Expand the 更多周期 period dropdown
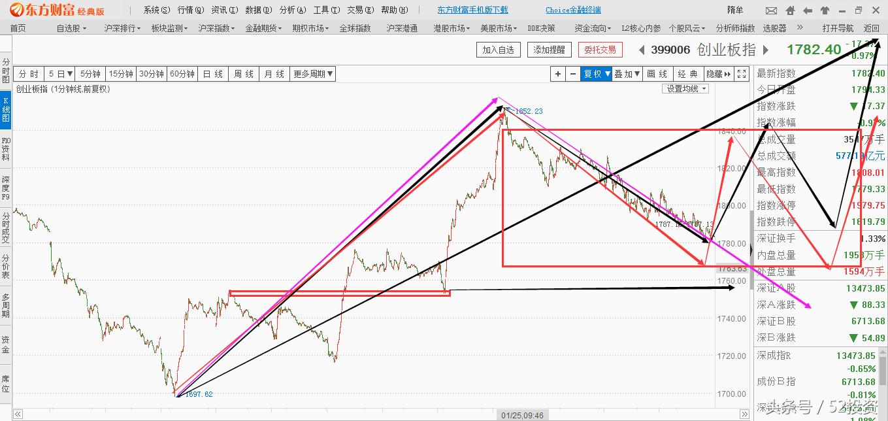The width and height of the screenshot is (888, 421). [x=313, y=74]
